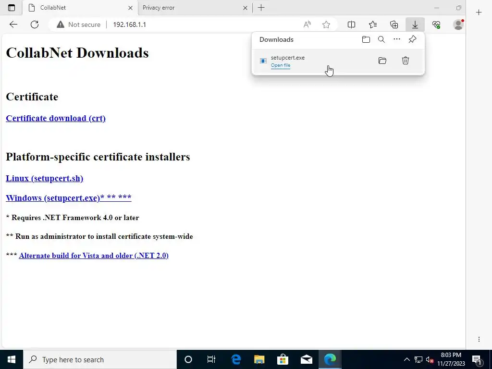Show setupcert.exe in folder
Viewport: 492px width, 369px height.
click(382, 61)
